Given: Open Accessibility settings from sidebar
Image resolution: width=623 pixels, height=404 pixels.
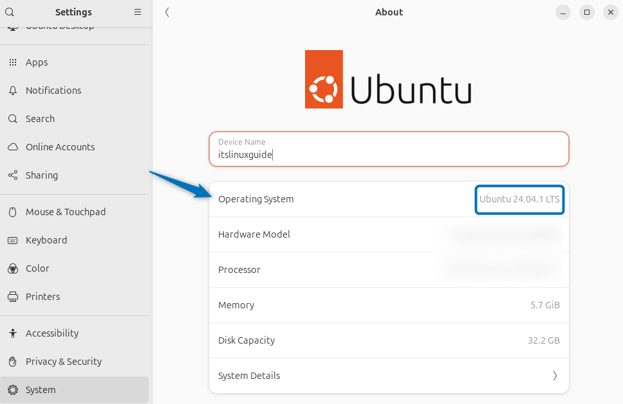Looking at the screenshot, I should click(x=12, y=333).
